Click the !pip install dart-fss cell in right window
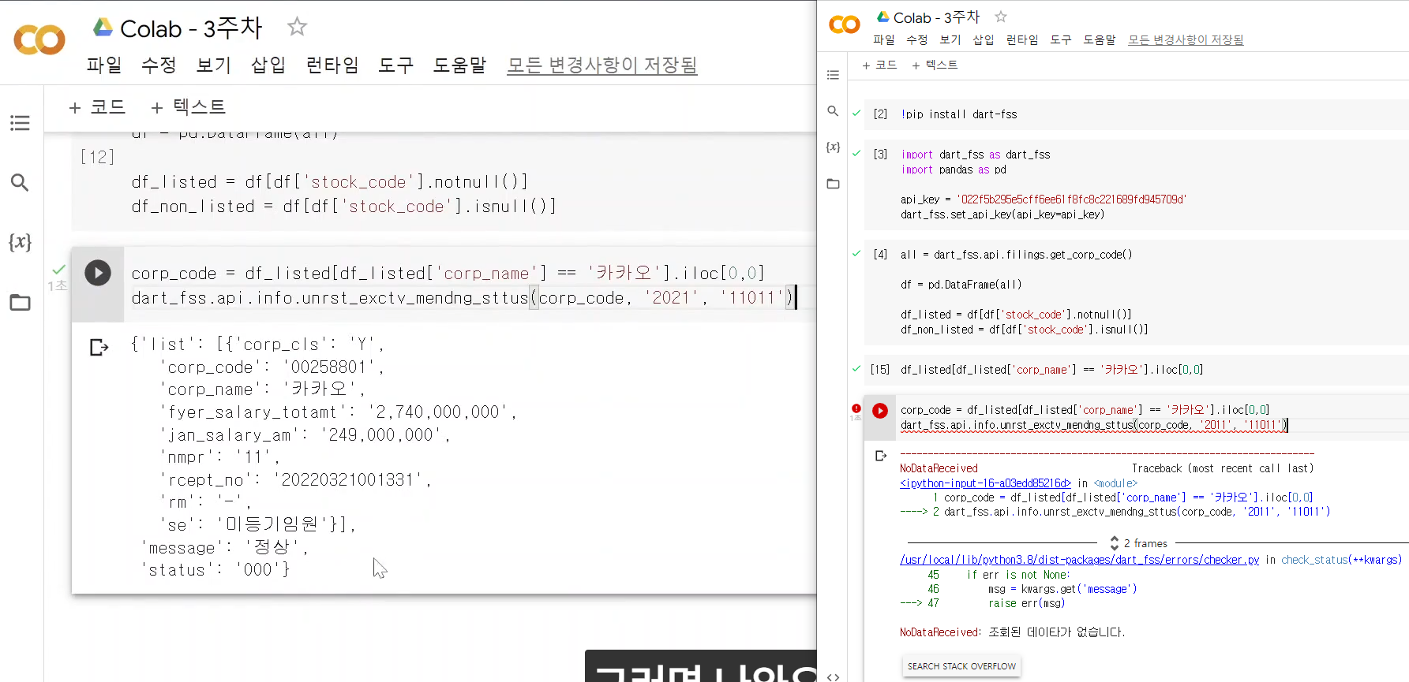This screenshot has height=682, width=1409. (1137, 114)
